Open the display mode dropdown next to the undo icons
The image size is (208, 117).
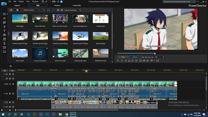[x=54, y=2]
